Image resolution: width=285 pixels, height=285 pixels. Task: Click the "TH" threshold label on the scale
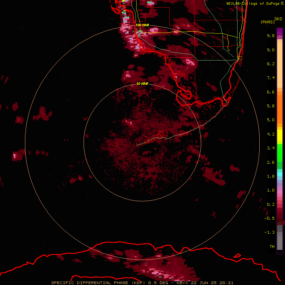(272, 247)
